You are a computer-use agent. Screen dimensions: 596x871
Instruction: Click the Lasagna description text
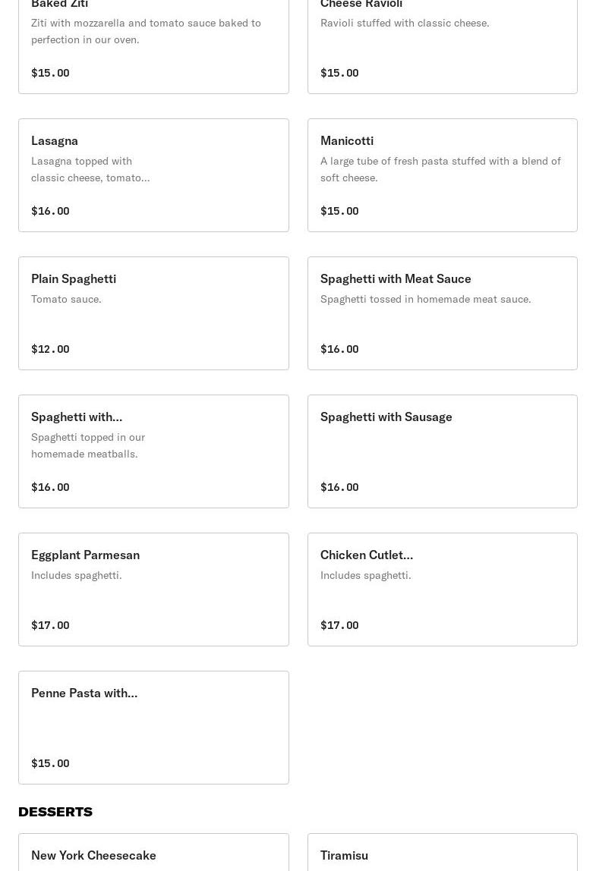tap(90, 169)
